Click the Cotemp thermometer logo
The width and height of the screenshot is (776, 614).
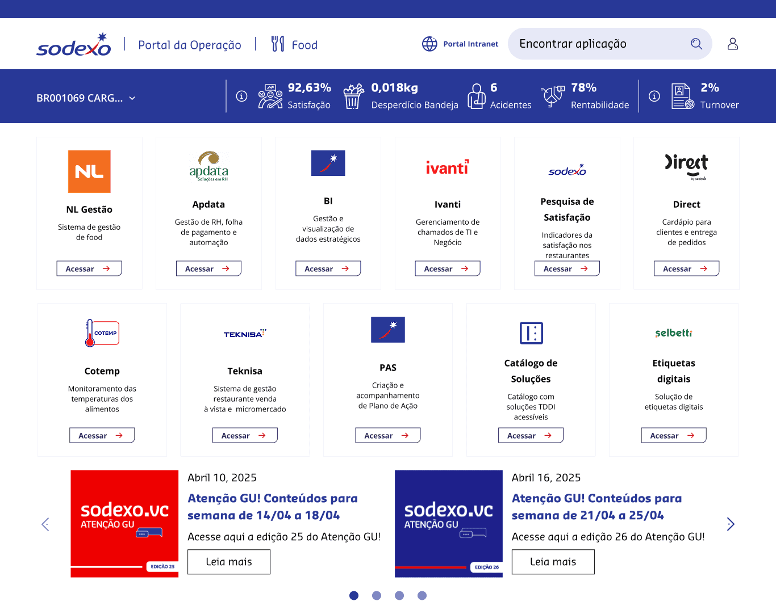pyautogui.click(x=102, y=333)
